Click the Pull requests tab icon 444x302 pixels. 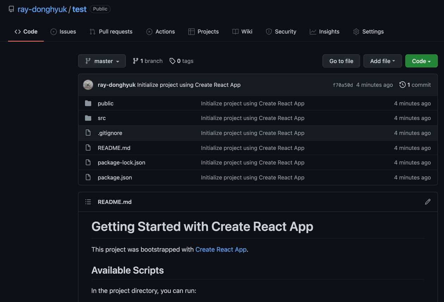pyautogui.click(x=92, y=32)
